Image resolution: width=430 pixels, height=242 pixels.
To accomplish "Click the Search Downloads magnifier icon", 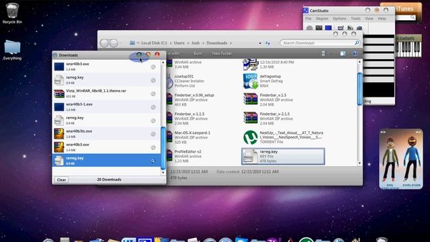I will (x=357, y=43).
